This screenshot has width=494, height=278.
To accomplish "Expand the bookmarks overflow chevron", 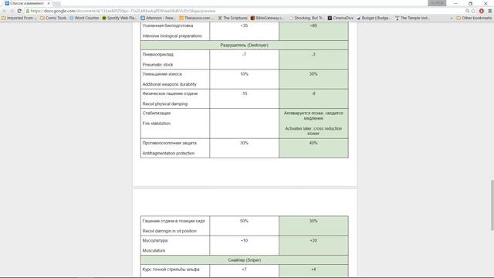I will (x=452, y=18).
